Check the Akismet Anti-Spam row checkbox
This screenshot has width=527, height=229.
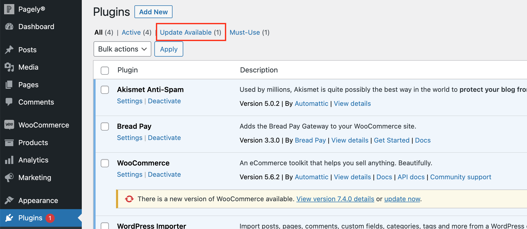click(x=105, y=90)
